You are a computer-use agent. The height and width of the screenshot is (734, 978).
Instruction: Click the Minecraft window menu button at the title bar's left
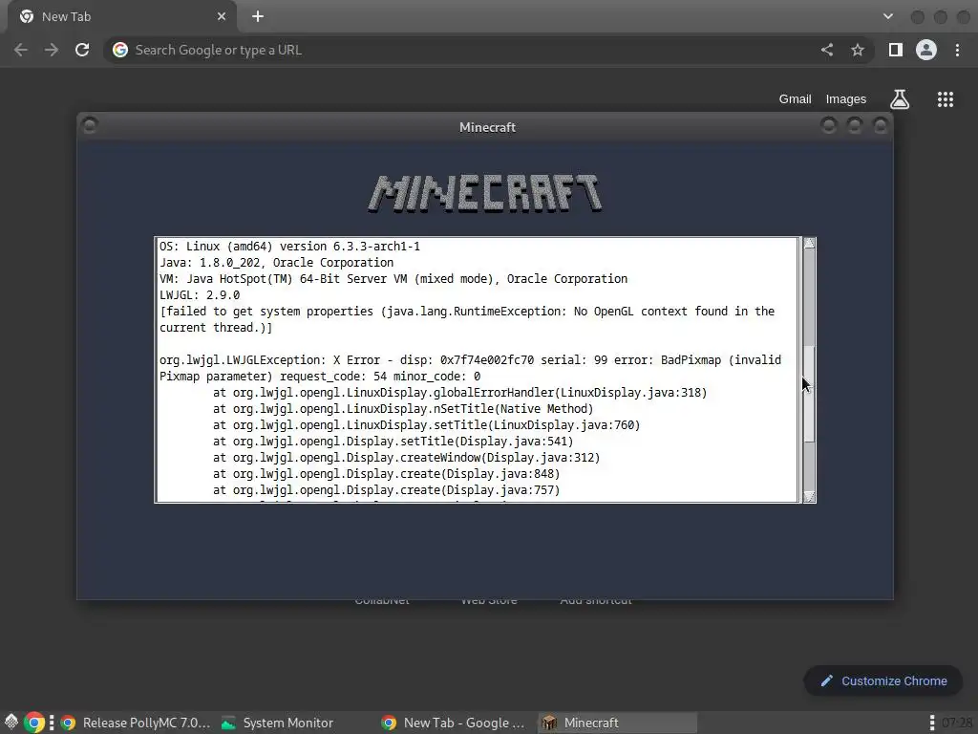click(x=90, y=125)
